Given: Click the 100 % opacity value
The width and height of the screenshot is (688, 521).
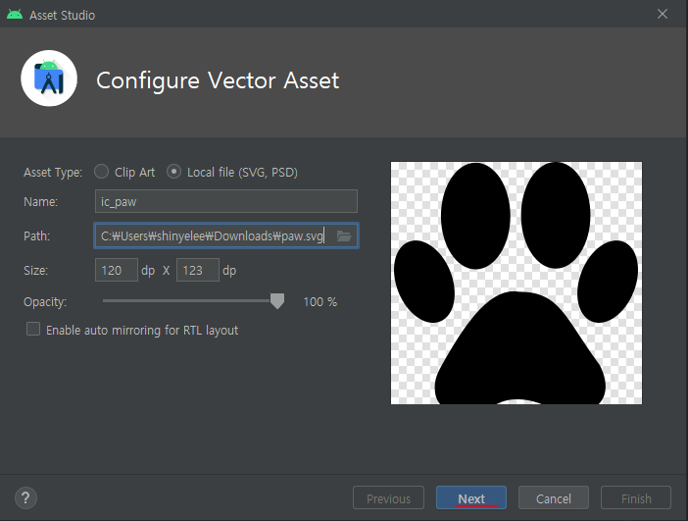Looking at the screenshot, I should point(320,302).
